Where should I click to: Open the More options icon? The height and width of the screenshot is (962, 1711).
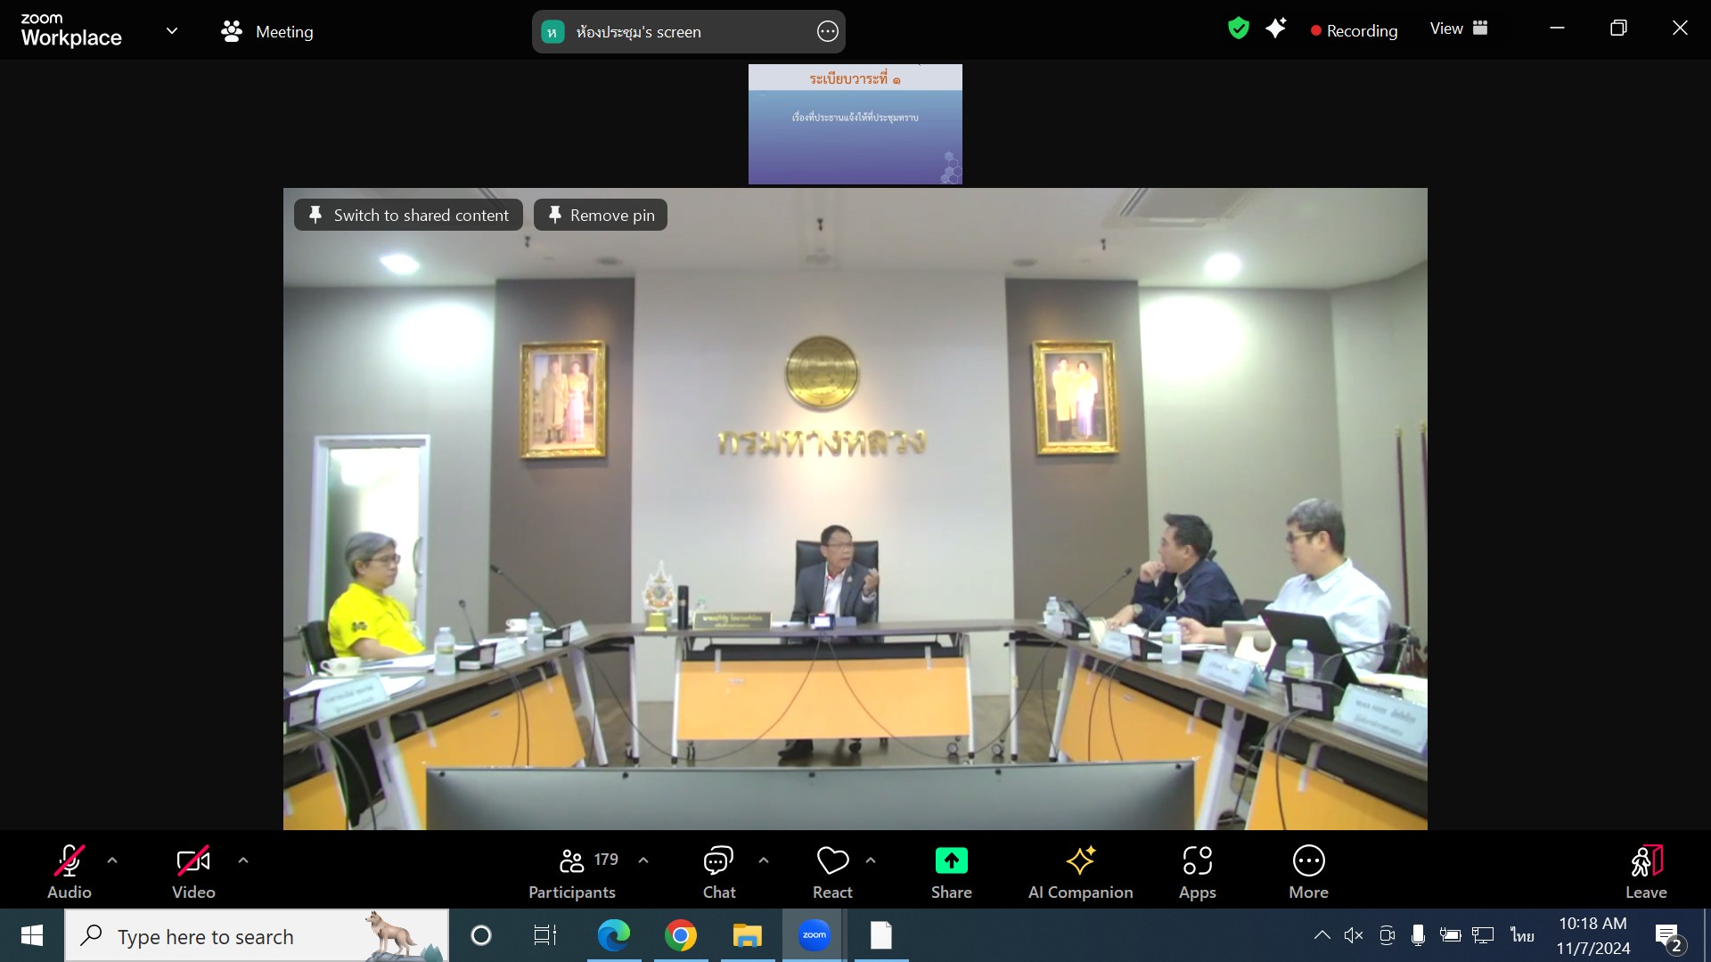[x=1308, y=860]
